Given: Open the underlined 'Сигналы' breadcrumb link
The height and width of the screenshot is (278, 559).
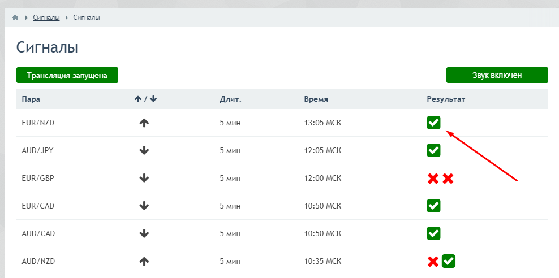Looking at the screenshot, I should pos(46,18).
